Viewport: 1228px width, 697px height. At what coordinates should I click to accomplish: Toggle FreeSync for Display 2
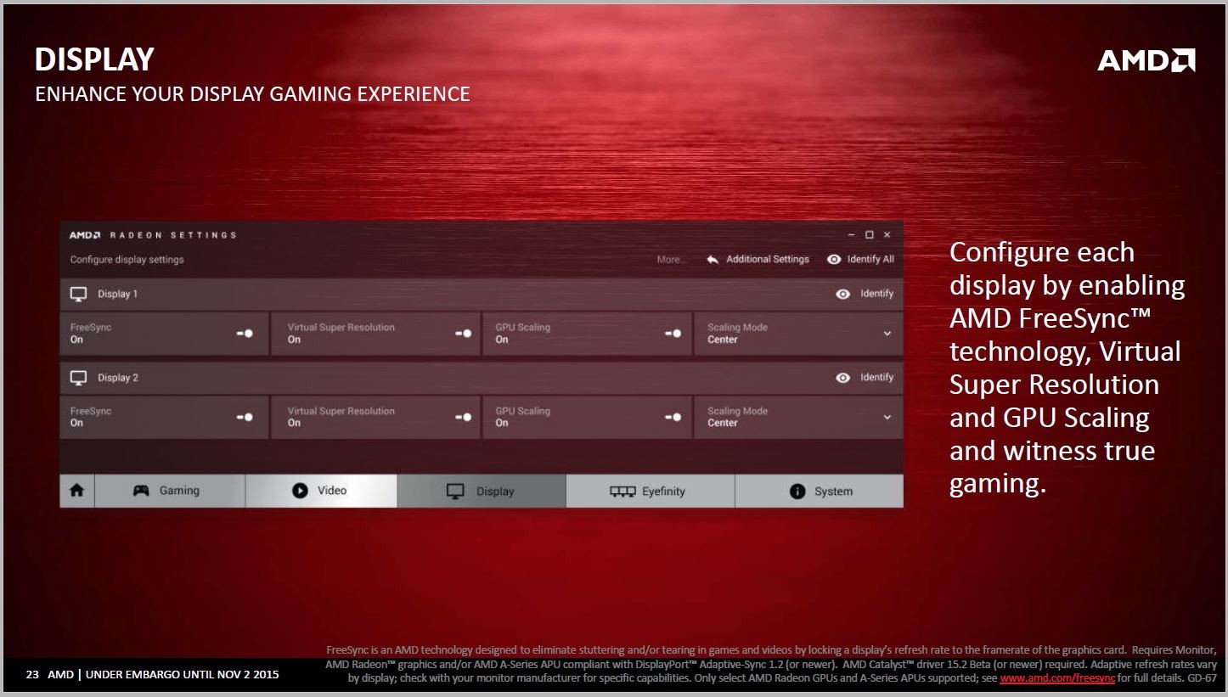[x=245, y=417]
